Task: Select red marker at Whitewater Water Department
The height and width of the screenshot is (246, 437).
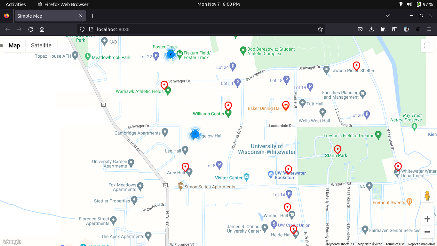Action: tap(398, 167)
